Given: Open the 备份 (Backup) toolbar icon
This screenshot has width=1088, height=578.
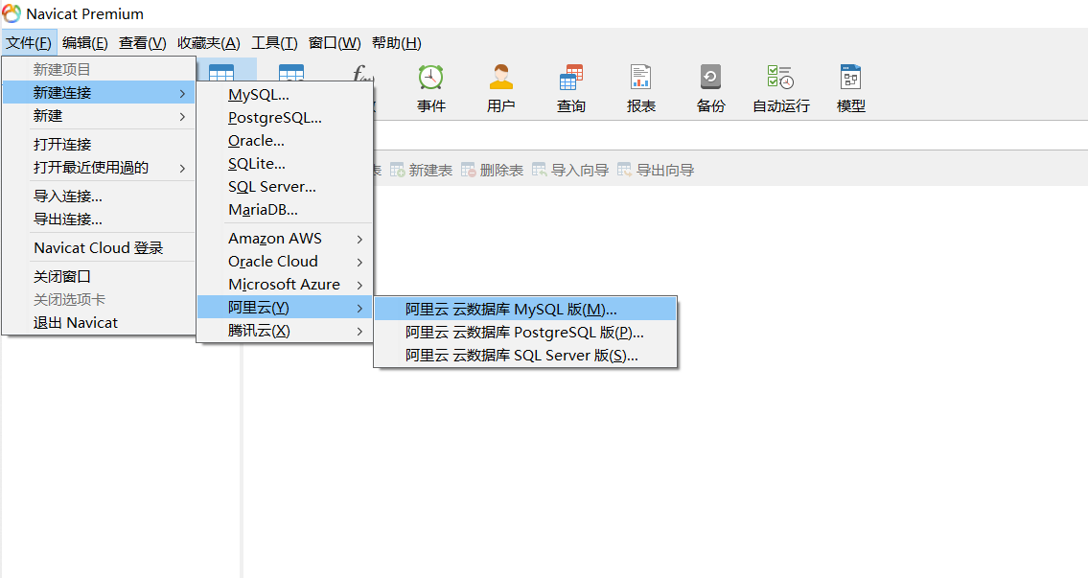Looking at the screenshot, I should click(710, 77).
